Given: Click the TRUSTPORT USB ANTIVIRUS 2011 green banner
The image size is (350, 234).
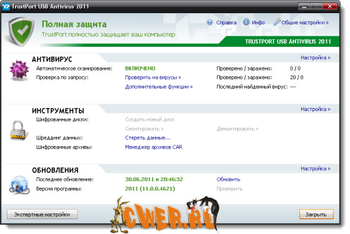Looking at the screenshot, I should point(288,41).
